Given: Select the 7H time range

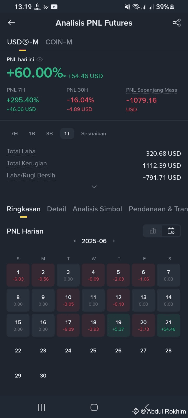Looking at the screenshot, I should pyautogui.click(x=14, y=133).
